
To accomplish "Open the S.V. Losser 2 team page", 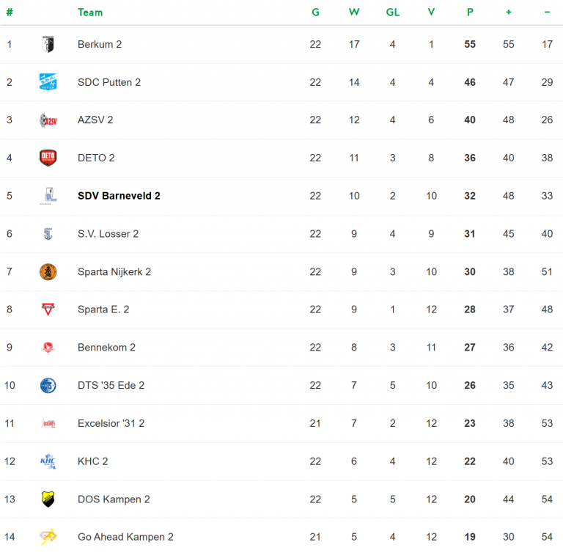I will pos(108,234).
